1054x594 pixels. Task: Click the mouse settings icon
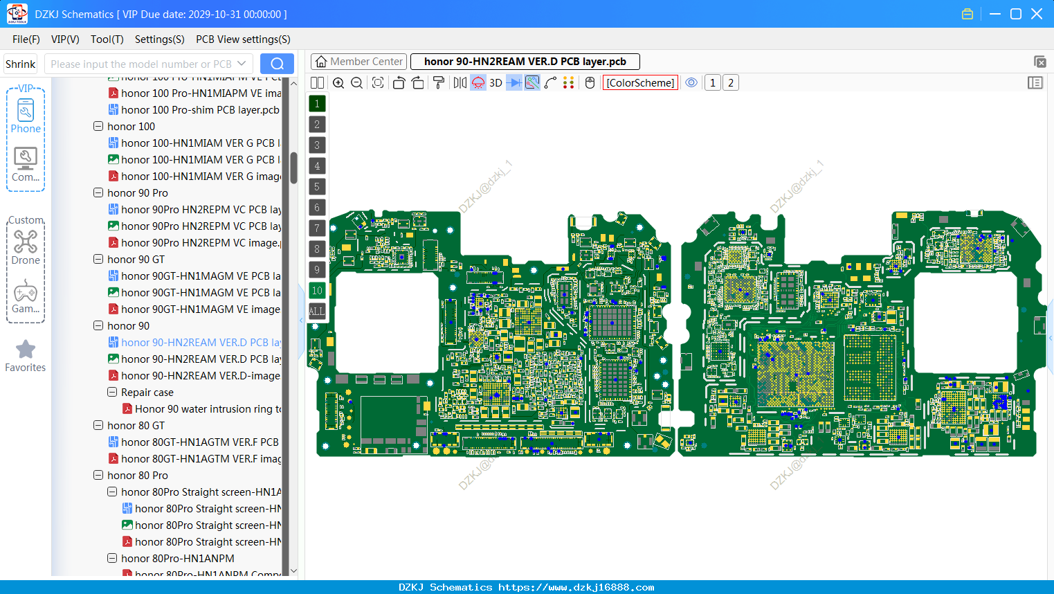tap(590, 83)
